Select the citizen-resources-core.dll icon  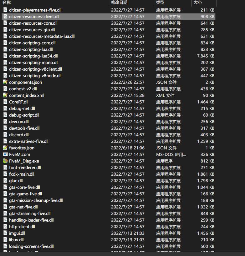(x=5, y=23)
